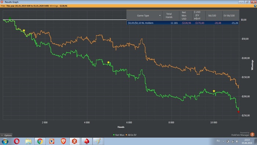This screenshot has width=257, height=145.
Task: Click the Opera browser taskbar icon
Action: point(17,141)
